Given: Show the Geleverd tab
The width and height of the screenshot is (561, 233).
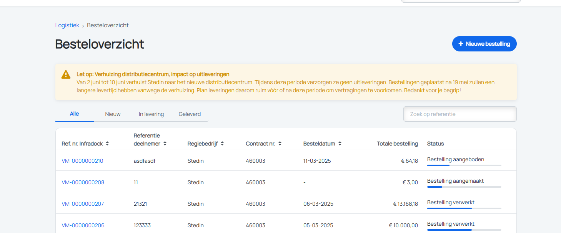Looking at the screenshot, I should coord(190,114).
